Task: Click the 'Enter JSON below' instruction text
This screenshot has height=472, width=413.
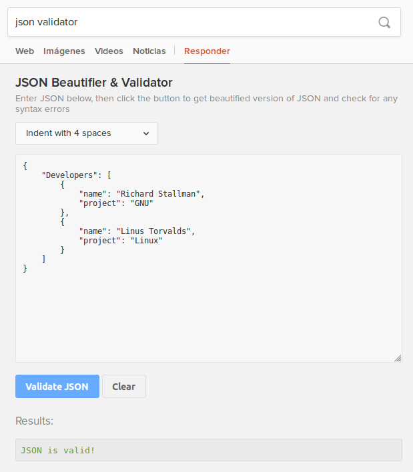Action: tap(206, 103)
